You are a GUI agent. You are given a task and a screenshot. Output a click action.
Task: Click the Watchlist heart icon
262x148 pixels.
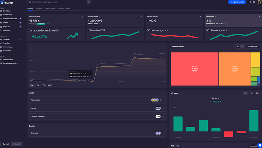point(1,31)
